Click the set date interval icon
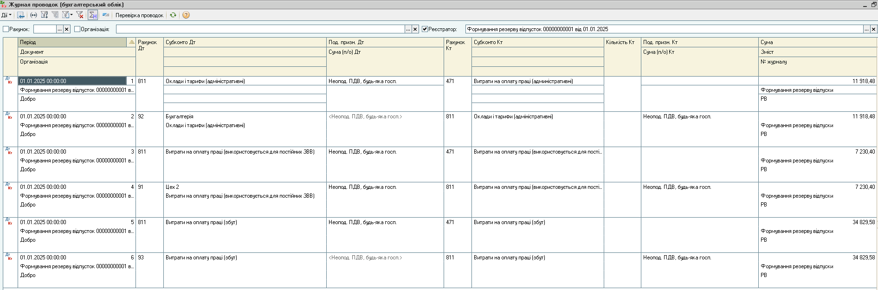Image resolution: width=878 pixels, height=290 pixels. [33, 15]
